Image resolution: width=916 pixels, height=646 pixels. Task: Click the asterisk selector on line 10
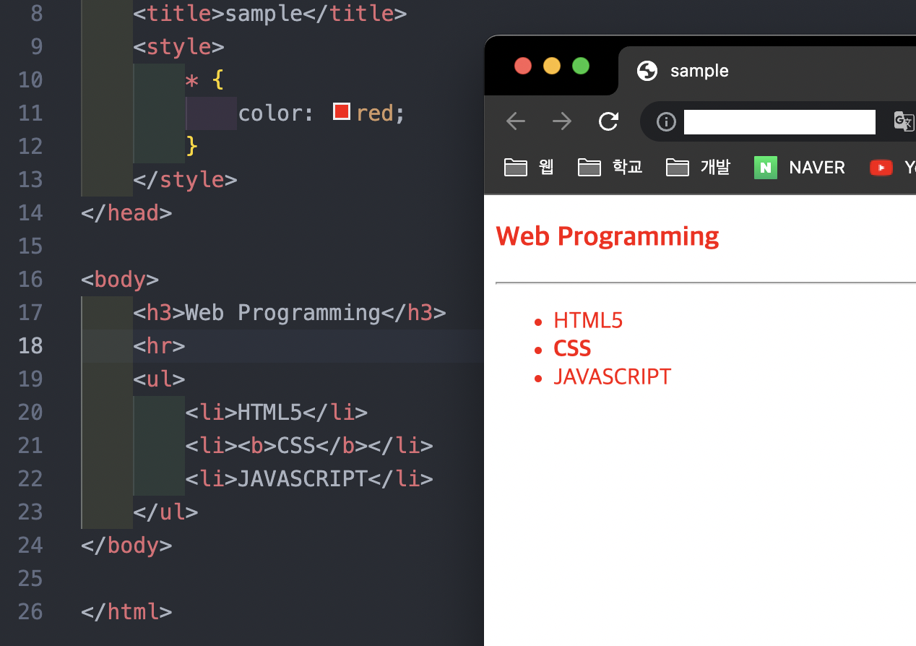click(x=192, y=82)
